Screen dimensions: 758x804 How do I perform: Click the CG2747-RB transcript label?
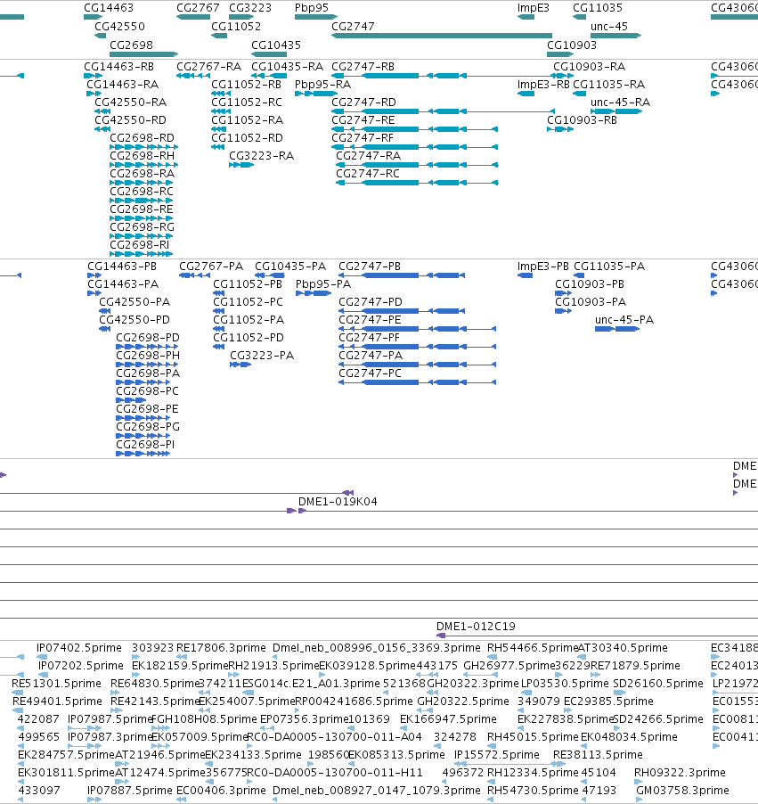pyautogui.click(x=363, y=67)
